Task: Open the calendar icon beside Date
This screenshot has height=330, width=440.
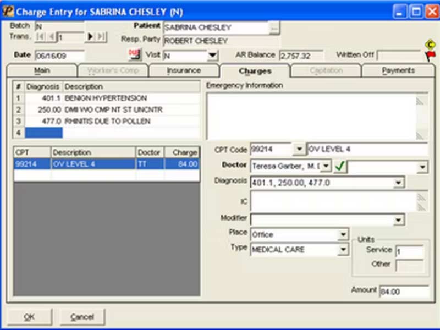Action: (135, 54)
